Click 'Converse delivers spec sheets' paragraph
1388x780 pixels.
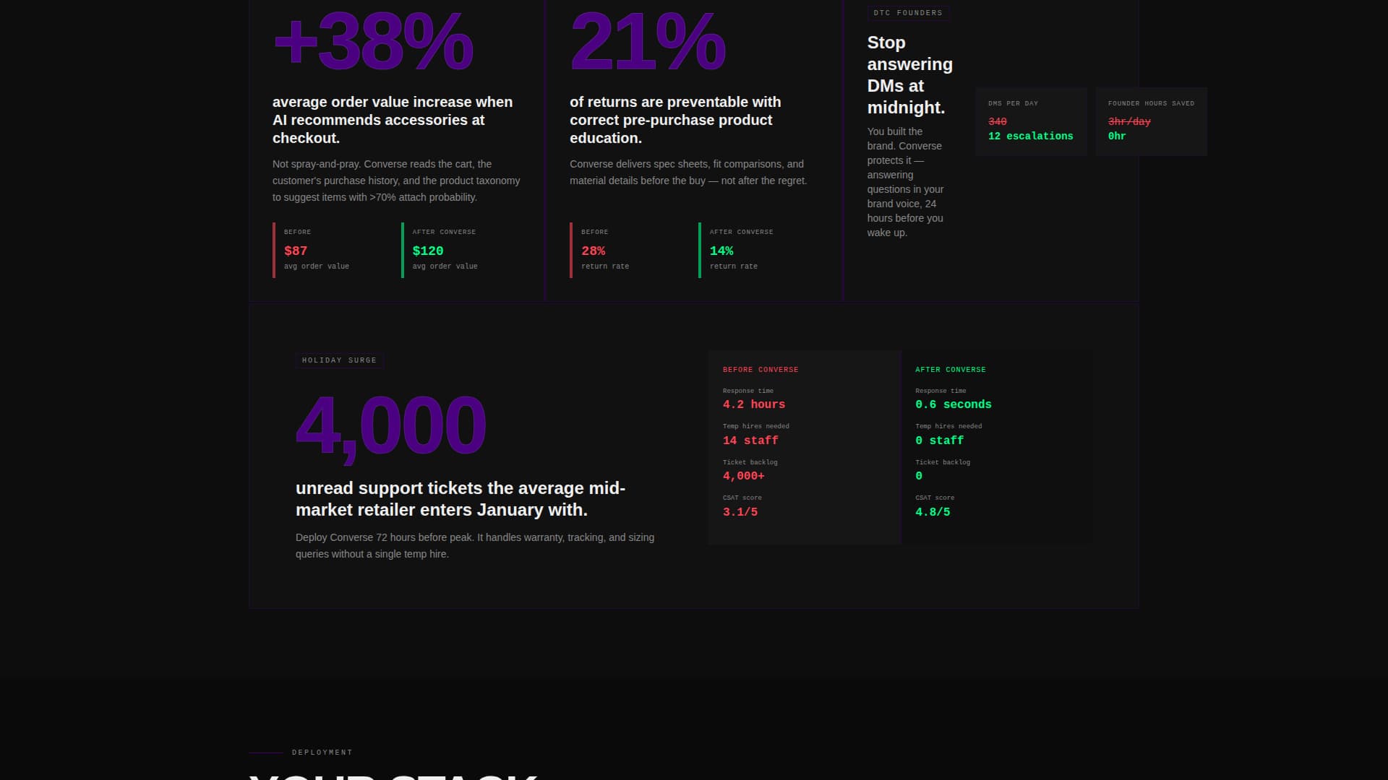click(x=688, y=173)
